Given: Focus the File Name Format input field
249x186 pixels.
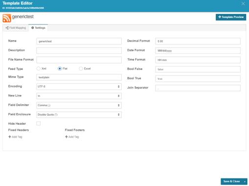Looking at the screenshot, I should (79, 60).
